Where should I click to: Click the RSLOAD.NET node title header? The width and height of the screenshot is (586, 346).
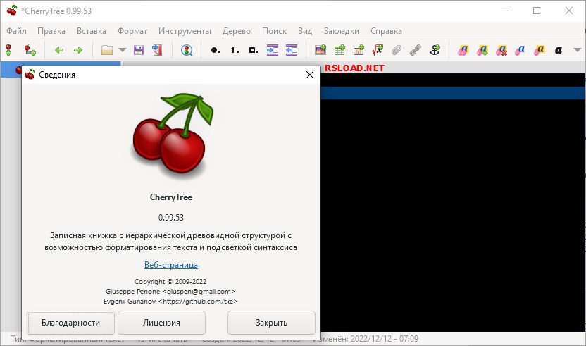pyautogui.click(x=354, y=68)
